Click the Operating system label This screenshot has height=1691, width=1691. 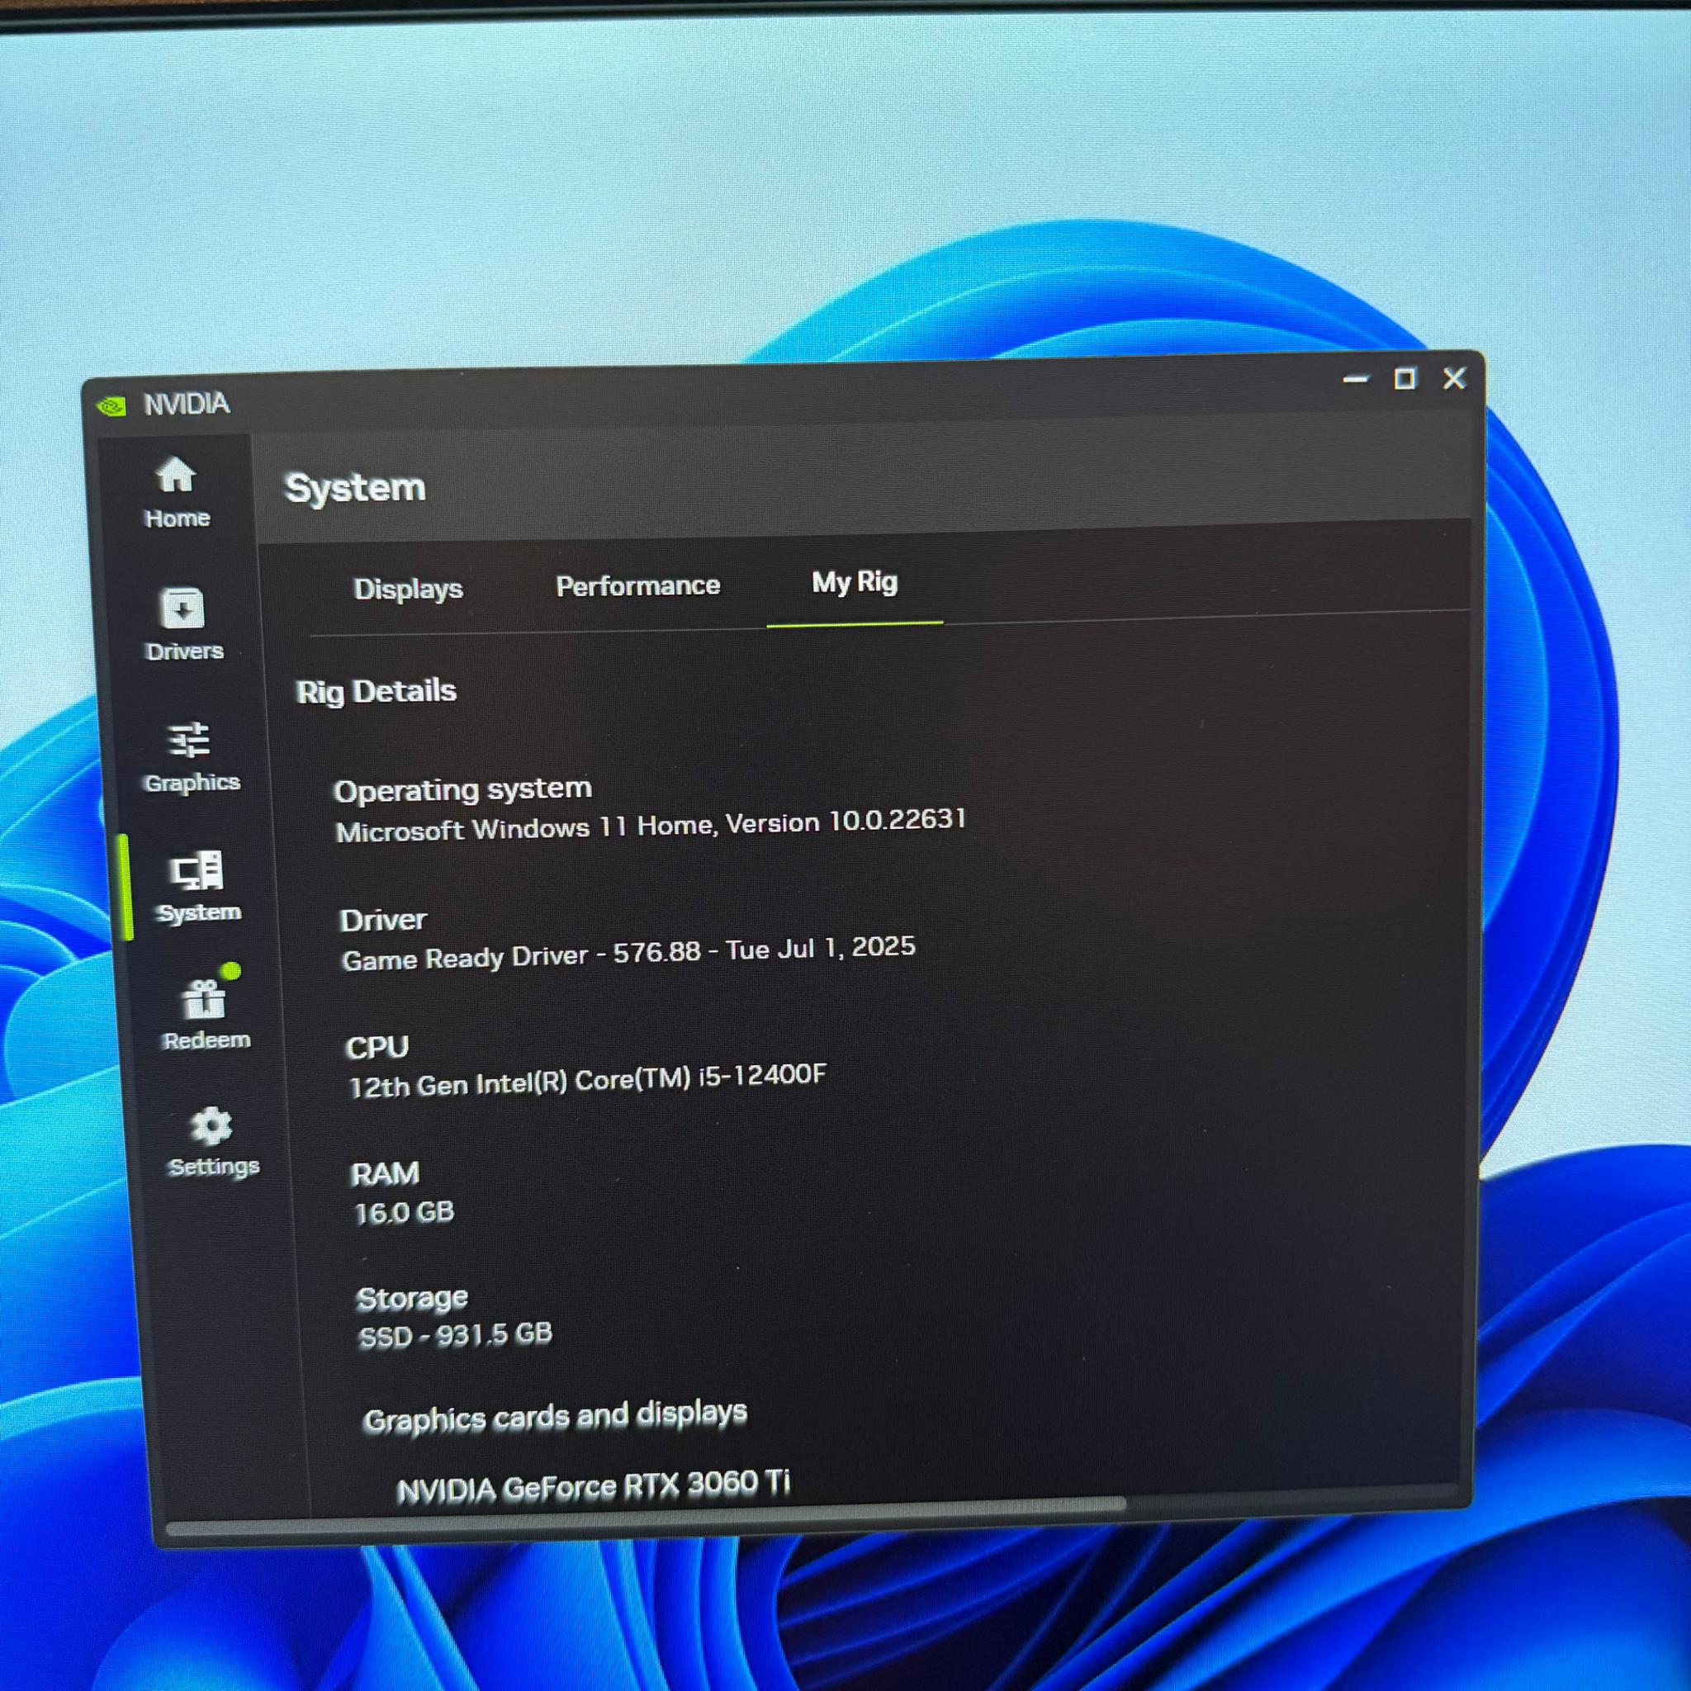pyautogui.click(x=463, y=789)
